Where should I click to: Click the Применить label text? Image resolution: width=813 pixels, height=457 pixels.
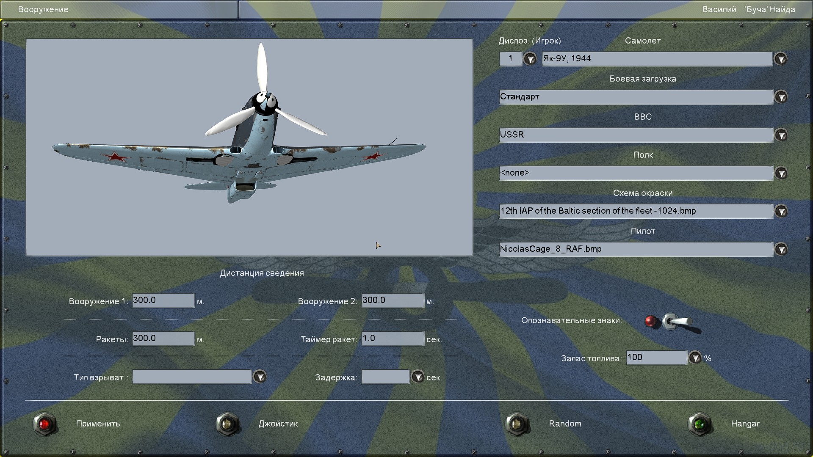(x=98, y=424)
